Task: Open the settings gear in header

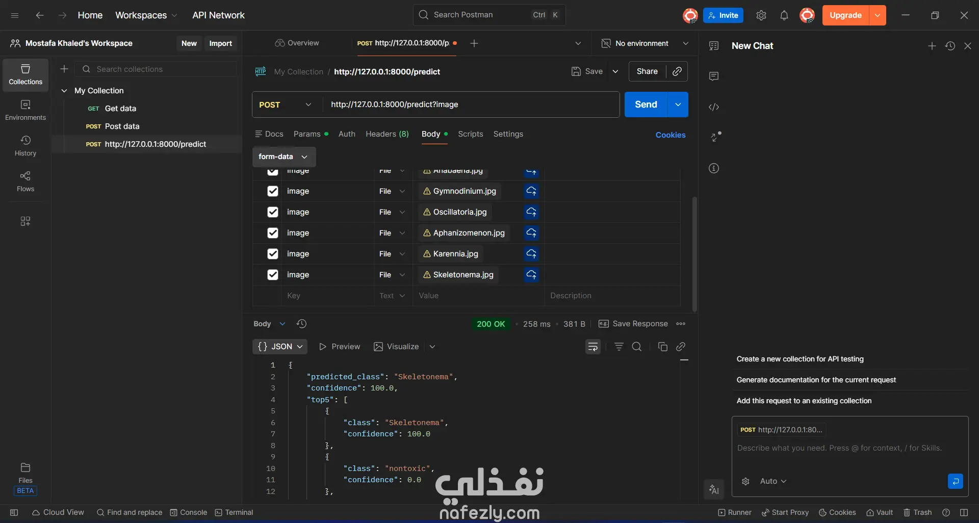Action: click(761, 15)
